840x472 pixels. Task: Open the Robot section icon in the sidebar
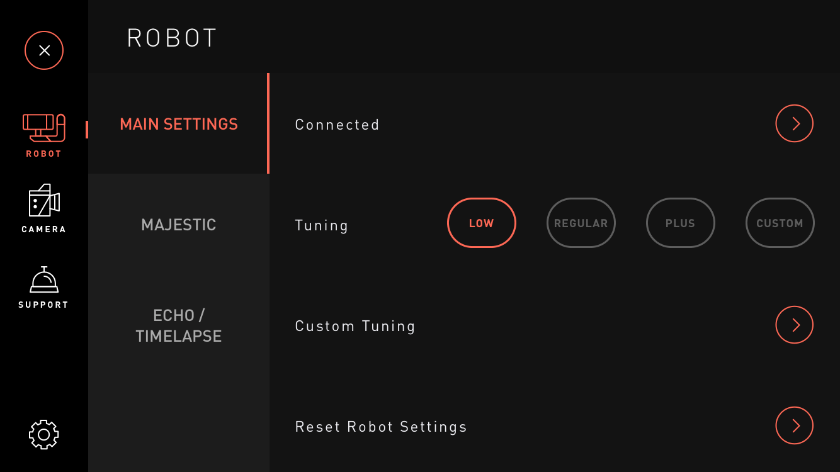pos(44,128)
